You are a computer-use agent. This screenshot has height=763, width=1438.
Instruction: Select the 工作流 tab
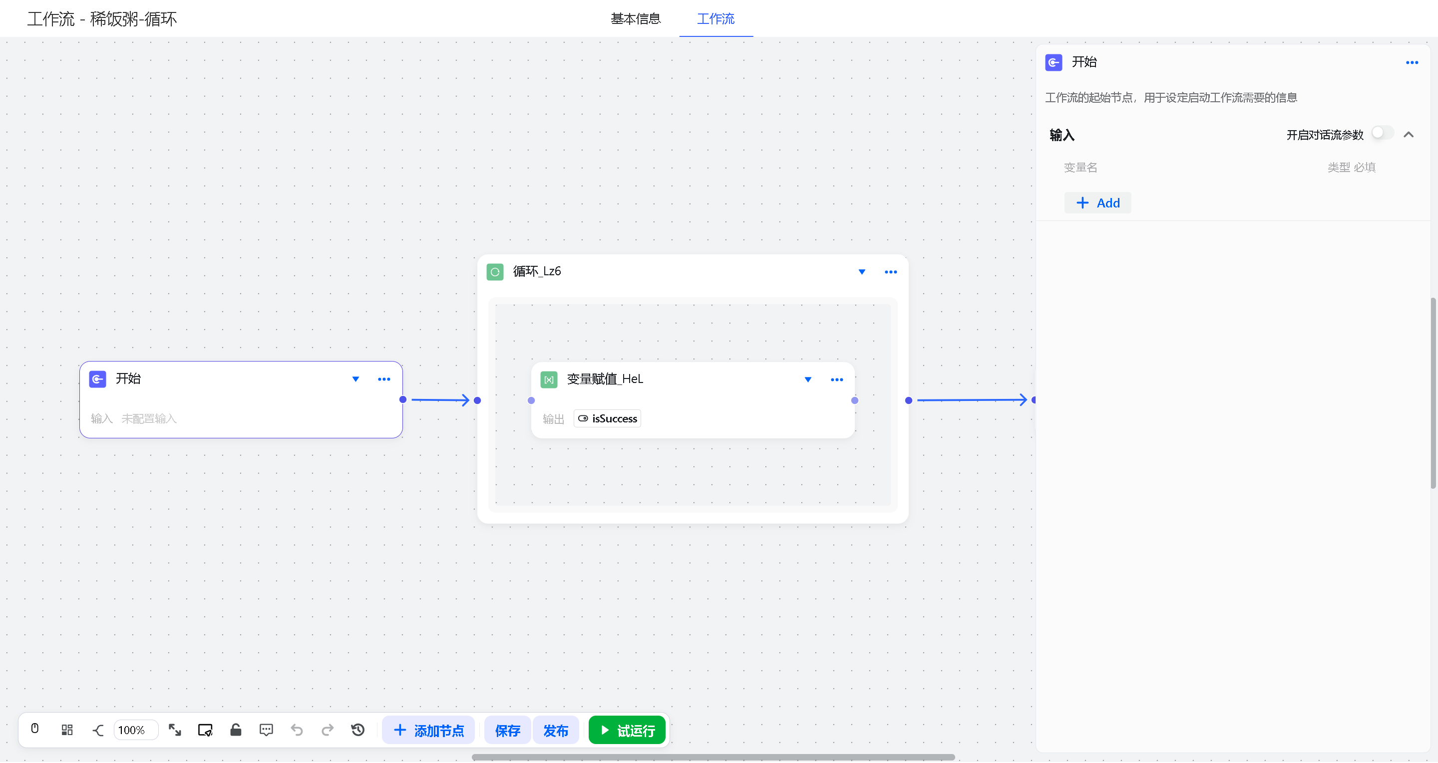716,19
